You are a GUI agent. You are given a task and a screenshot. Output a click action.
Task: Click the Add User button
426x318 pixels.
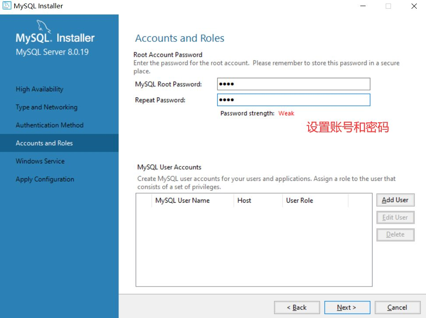pos(395,200)
